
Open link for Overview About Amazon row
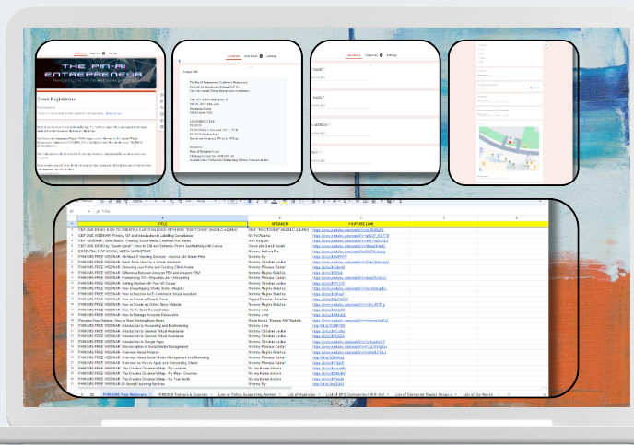click(349, 352)
